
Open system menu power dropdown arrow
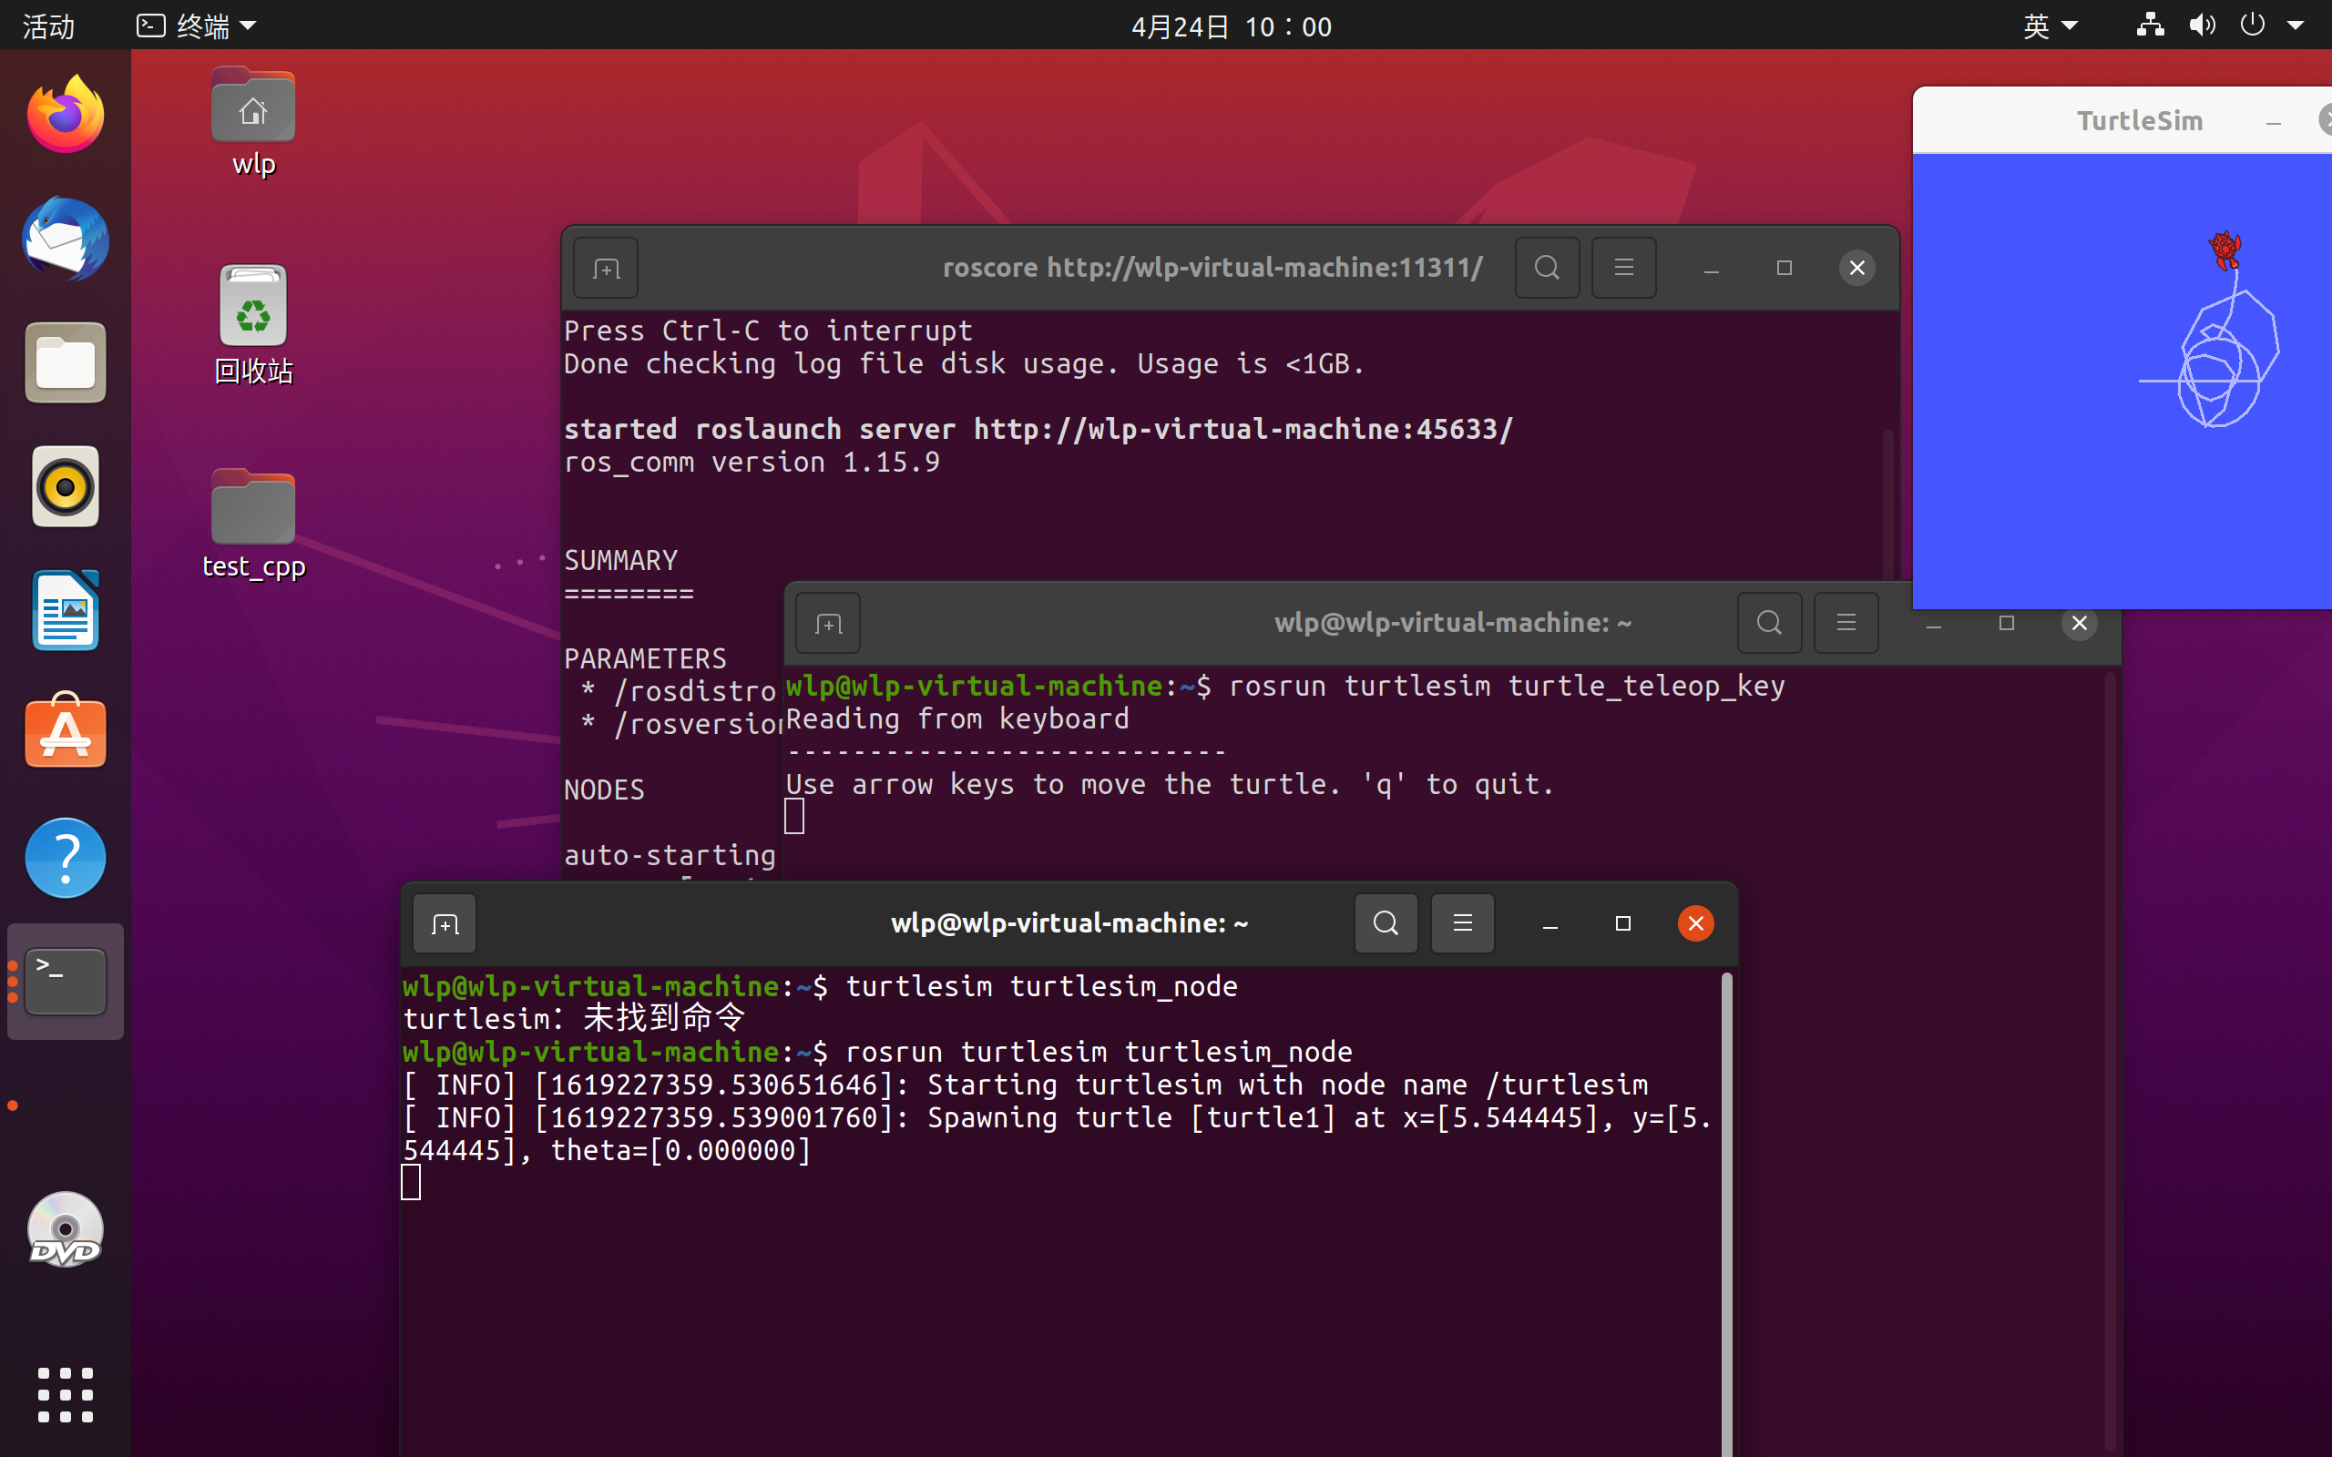pyautogui.click(x=2296, y=26)
